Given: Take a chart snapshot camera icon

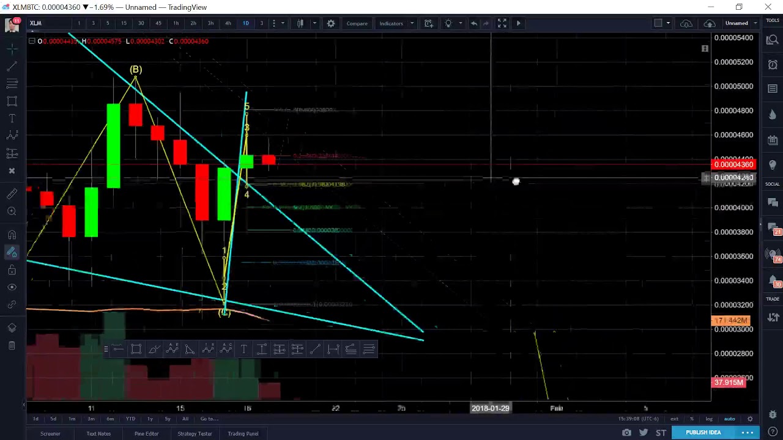Looking at the screenshot, I should (626, 433).
